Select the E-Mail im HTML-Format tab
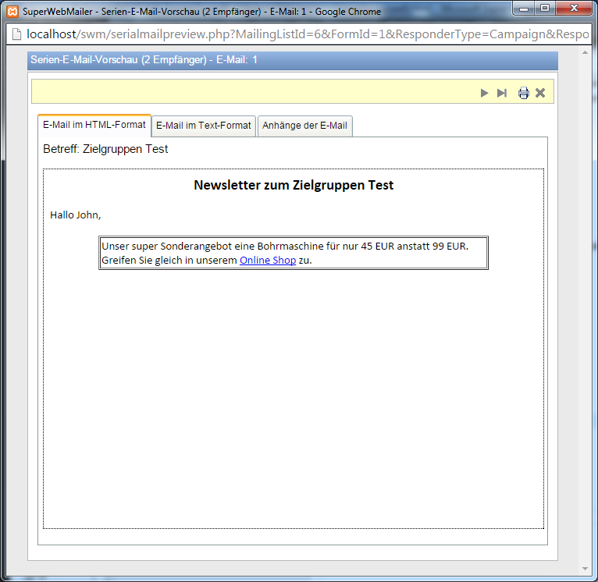This screenshot has height=582, width=598. tap(94, 125)
